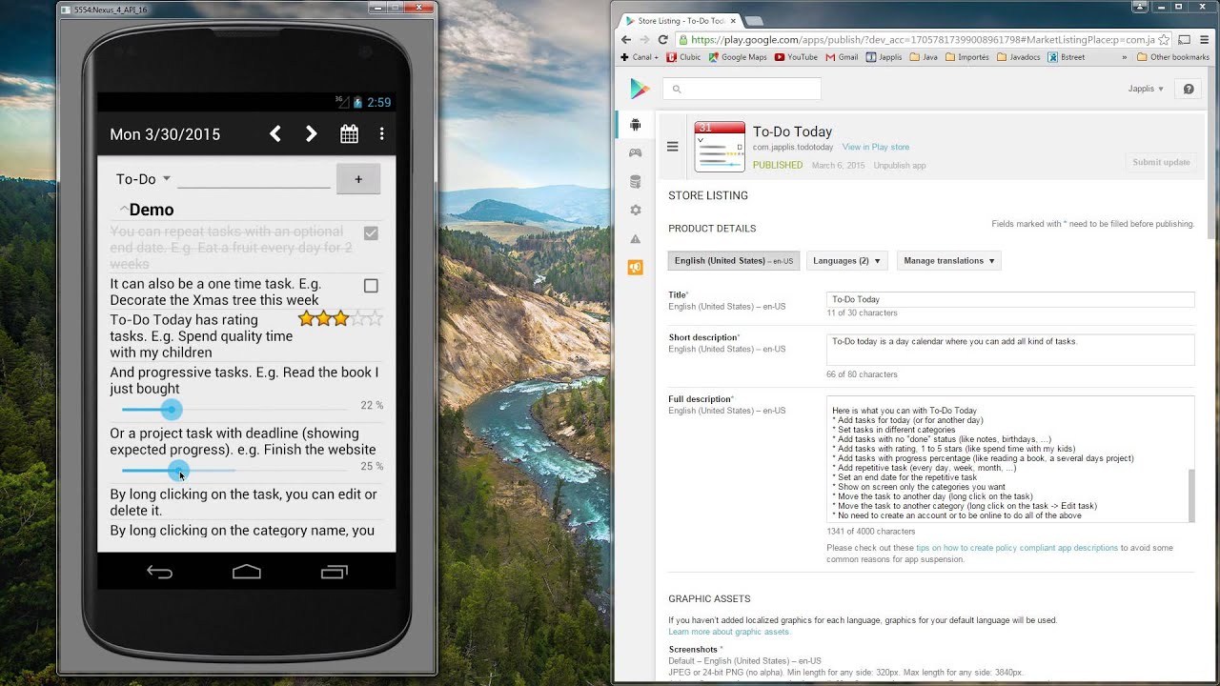Open the three-dot overflow menu in app

tap(381, 134)
